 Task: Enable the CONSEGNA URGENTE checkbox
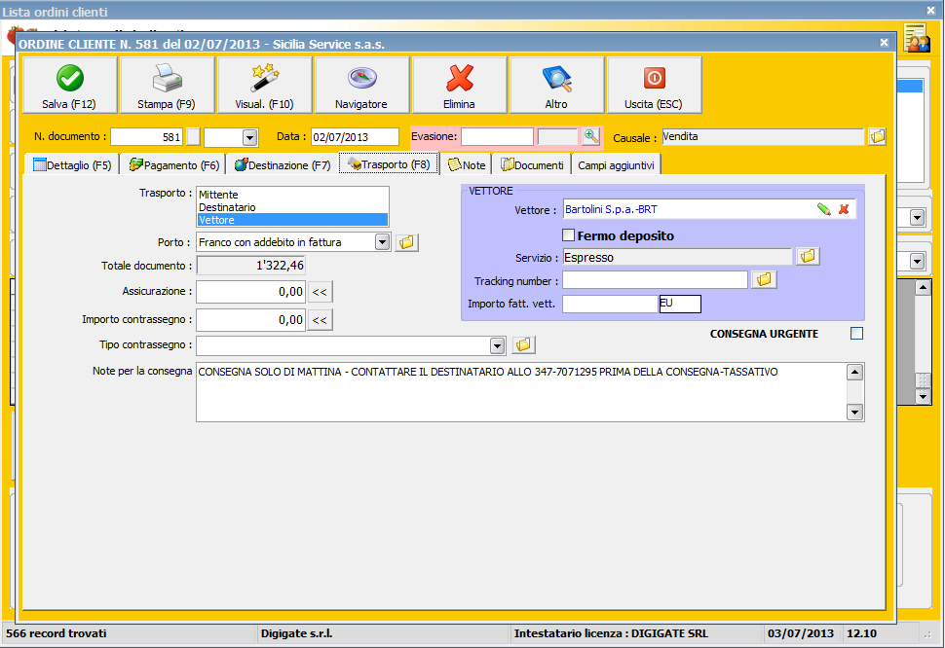pyautogui.click(x=856, y=334)
